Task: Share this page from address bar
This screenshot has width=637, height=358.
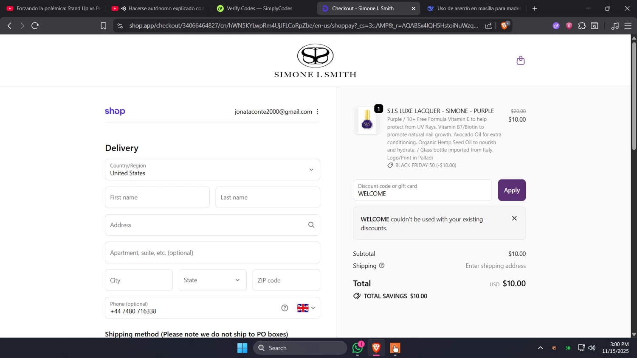Action: pos(488,26)
